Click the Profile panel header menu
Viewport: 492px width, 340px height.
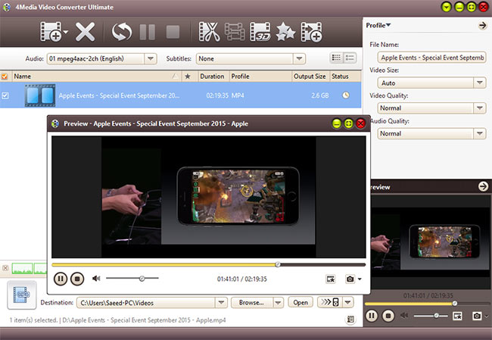click(378, 25)
